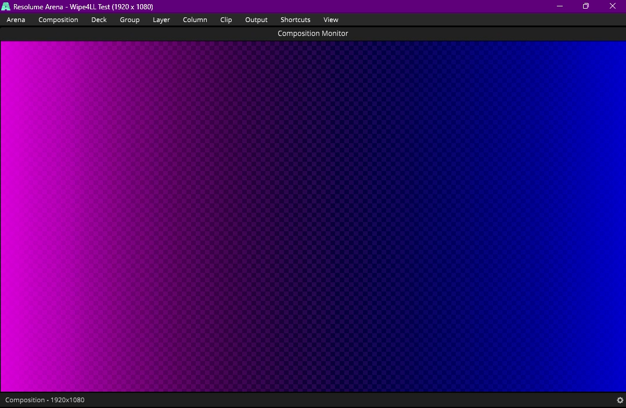
Task: Open the Output menu
Action: pos(256,20)
